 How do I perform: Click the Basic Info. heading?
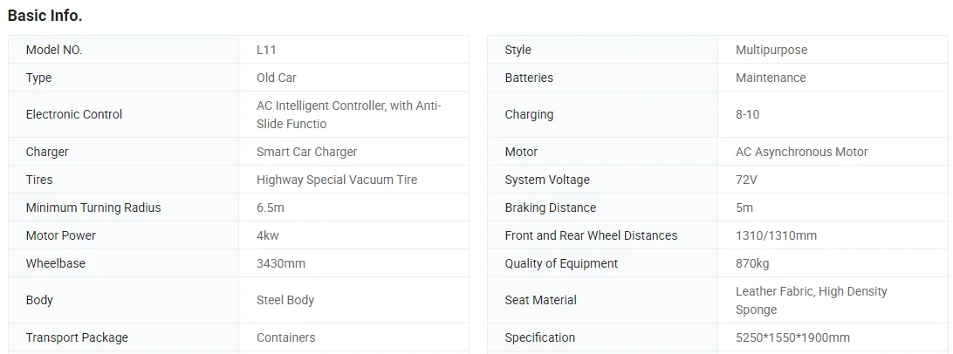pyautogui.click(x=45, y=17)
